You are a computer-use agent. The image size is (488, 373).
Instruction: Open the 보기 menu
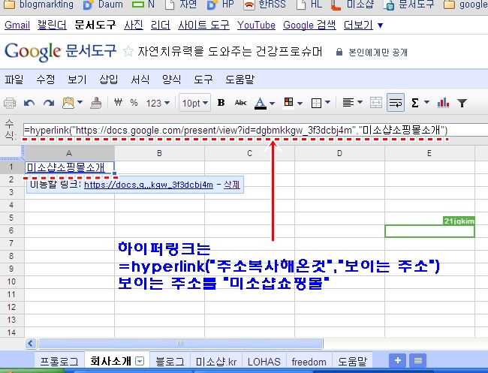(77, 80)
